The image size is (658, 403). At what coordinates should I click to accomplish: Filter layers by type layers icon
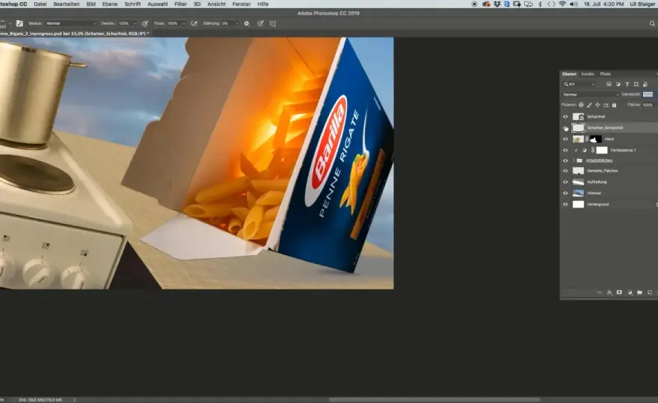(627, 84)
